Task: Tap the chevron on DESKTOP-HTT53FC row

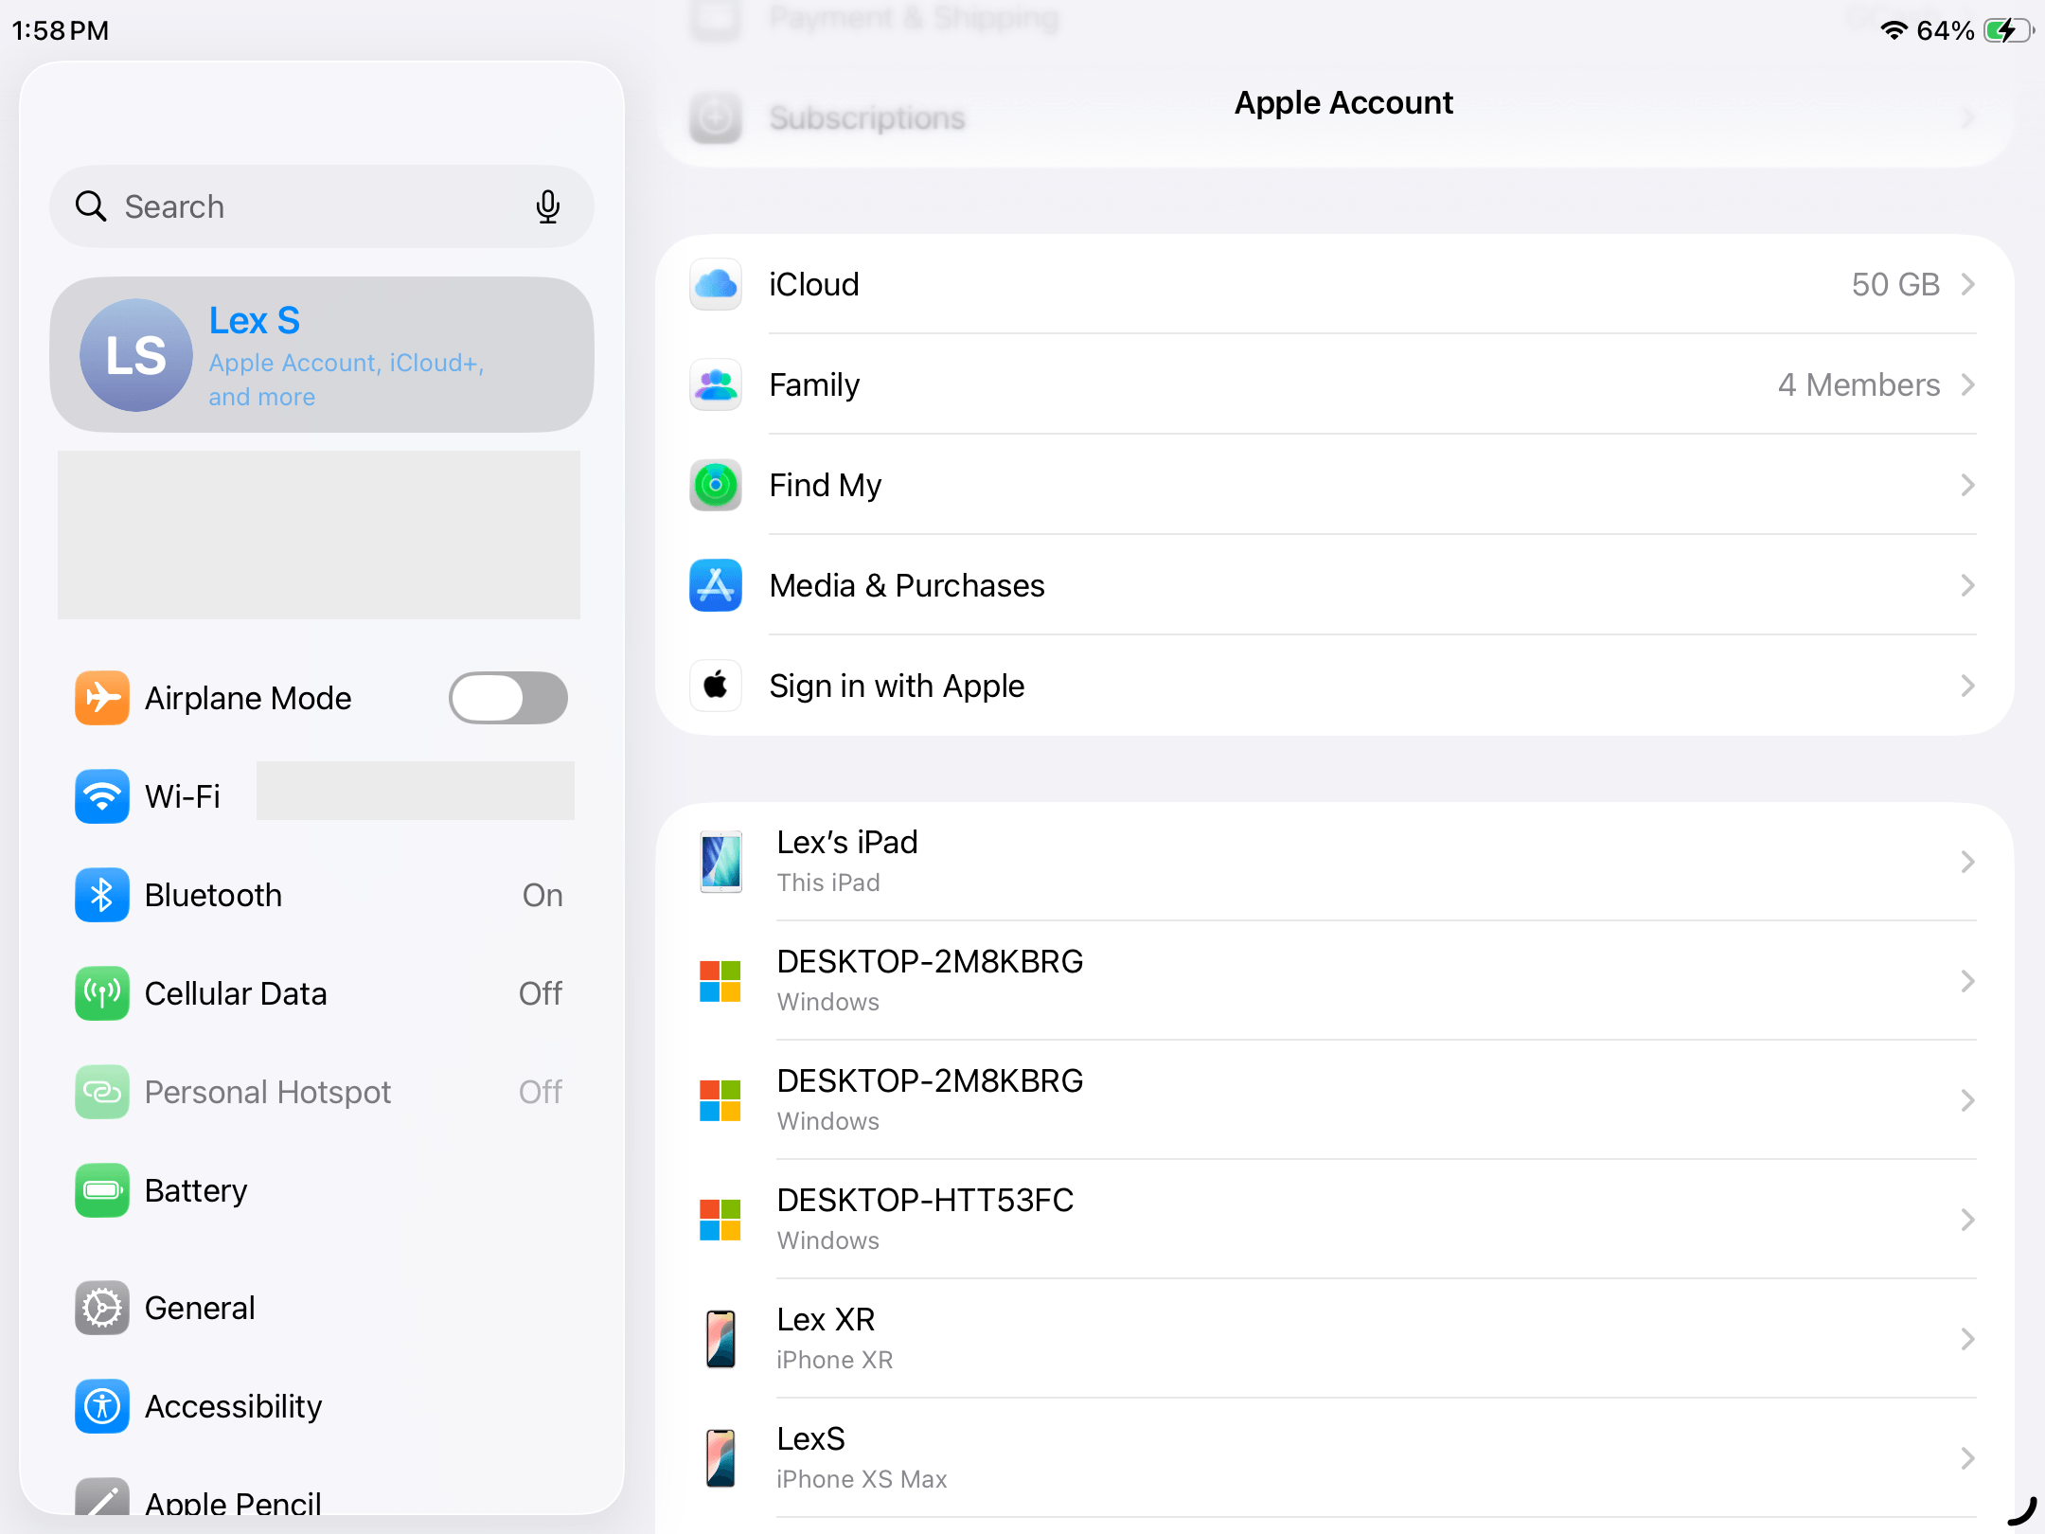Action: pyautogui.click(x=1968, y=1220)
